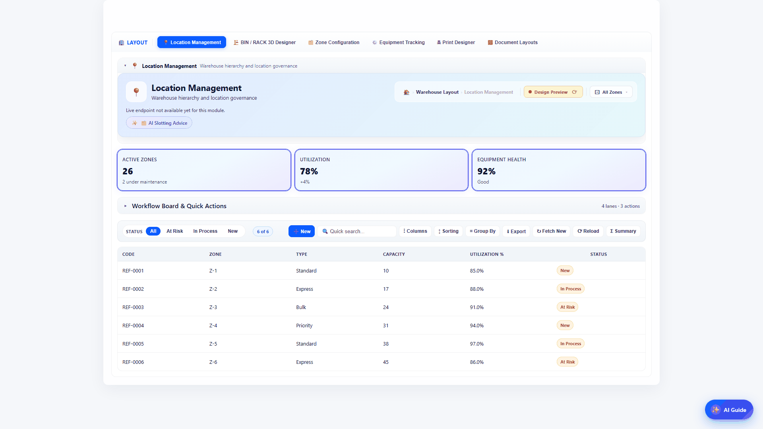Click the Warehouse Layout breadcrumb link
This screenshot has height=429, width=763.
pos(437,92)
